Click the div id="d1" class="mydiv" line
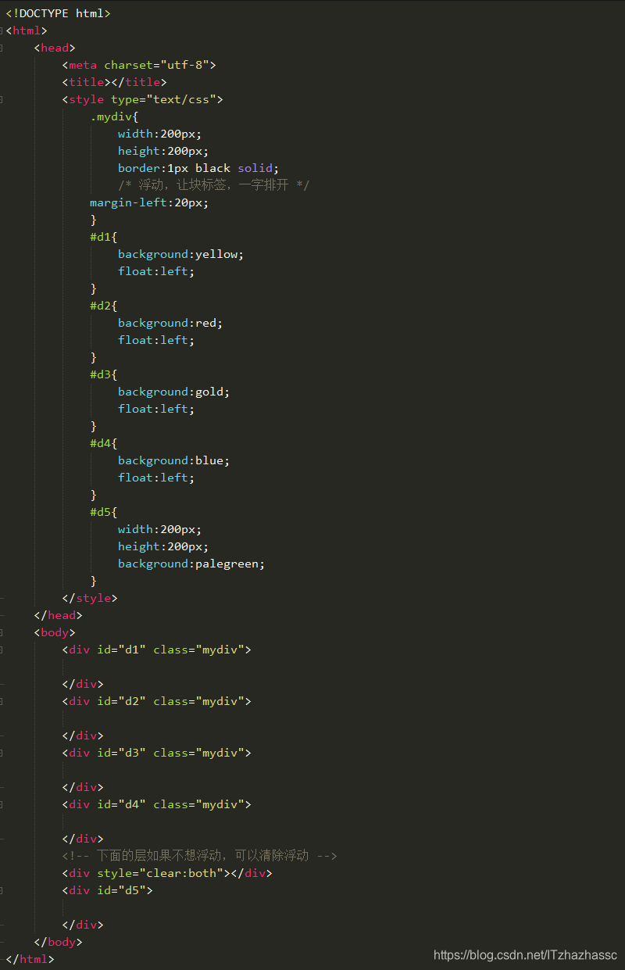This screenshot has height=970, width=625. pos(157,650)
